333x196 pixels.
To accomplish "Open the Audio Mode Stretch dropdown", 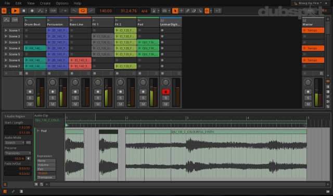I will (15, 143).
